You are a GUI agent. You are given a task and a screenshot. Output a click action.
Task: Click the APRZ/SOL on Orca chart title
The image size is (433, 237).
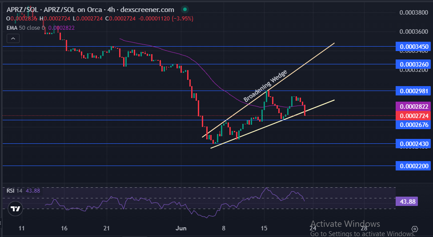click(x=90, y=10)
